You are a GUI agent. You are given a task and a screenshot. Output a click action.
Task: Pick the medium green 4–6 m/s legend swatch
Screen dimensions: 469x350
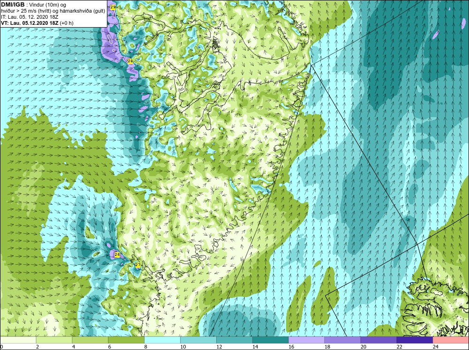(x=90, y=340)
